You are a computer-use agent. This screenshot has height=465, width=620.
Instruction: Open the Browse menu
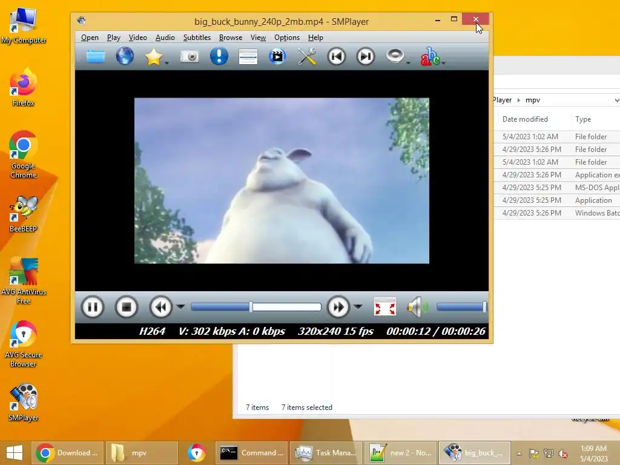point(231,38)
